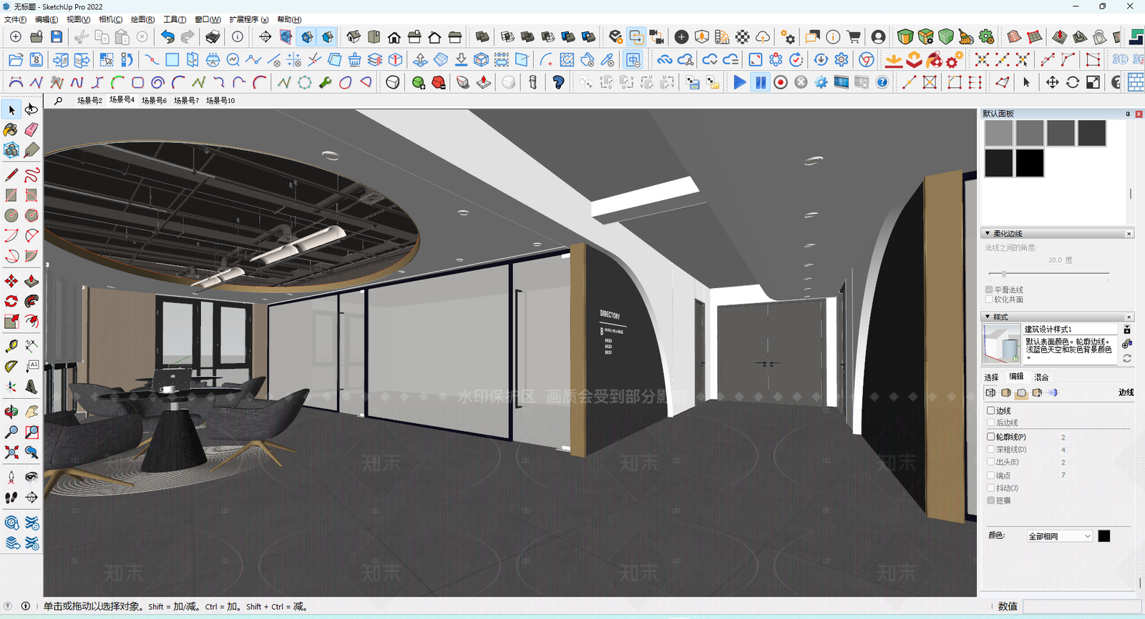This screenshot has height=619, width=1145.
Task: Toggle the 短横 checkbox
Action: (x=991, y=500)
